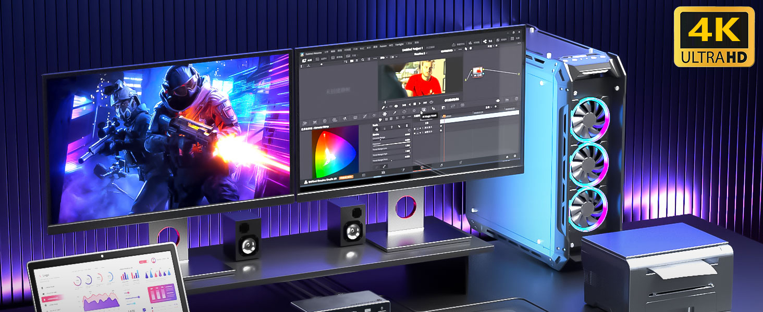Click the search icon in the gallery toolbar

click(363, 60)
